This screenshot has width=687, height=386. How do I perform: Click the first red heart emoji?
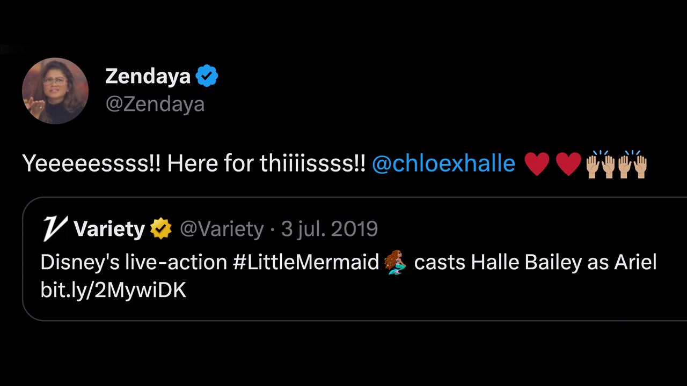point(537,164)
